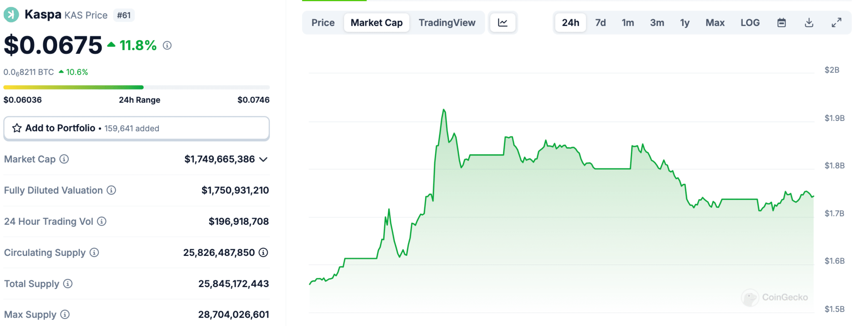Image resolution: width=854 pixels, height=326 pixels.
Task: Click the 24 Hour Trading Vol info icon
Action: pyautogui.click(x=102, y=221)
